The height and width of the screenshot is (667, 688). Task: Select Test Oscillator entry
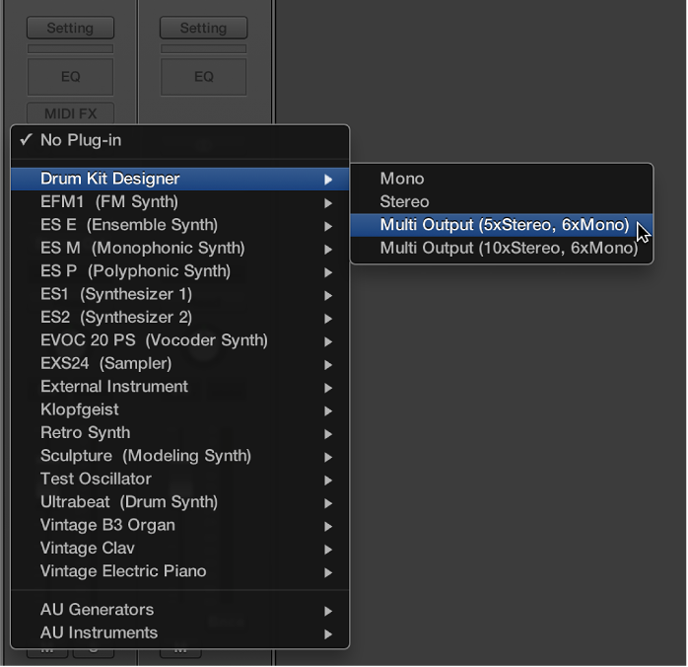coord(180,480)
